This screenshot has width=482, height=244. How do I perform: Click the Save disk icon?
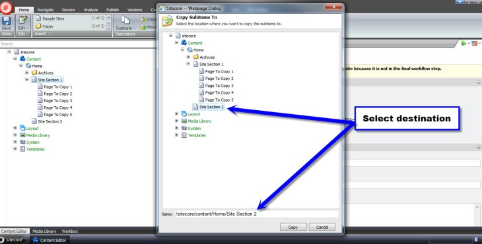6,21
